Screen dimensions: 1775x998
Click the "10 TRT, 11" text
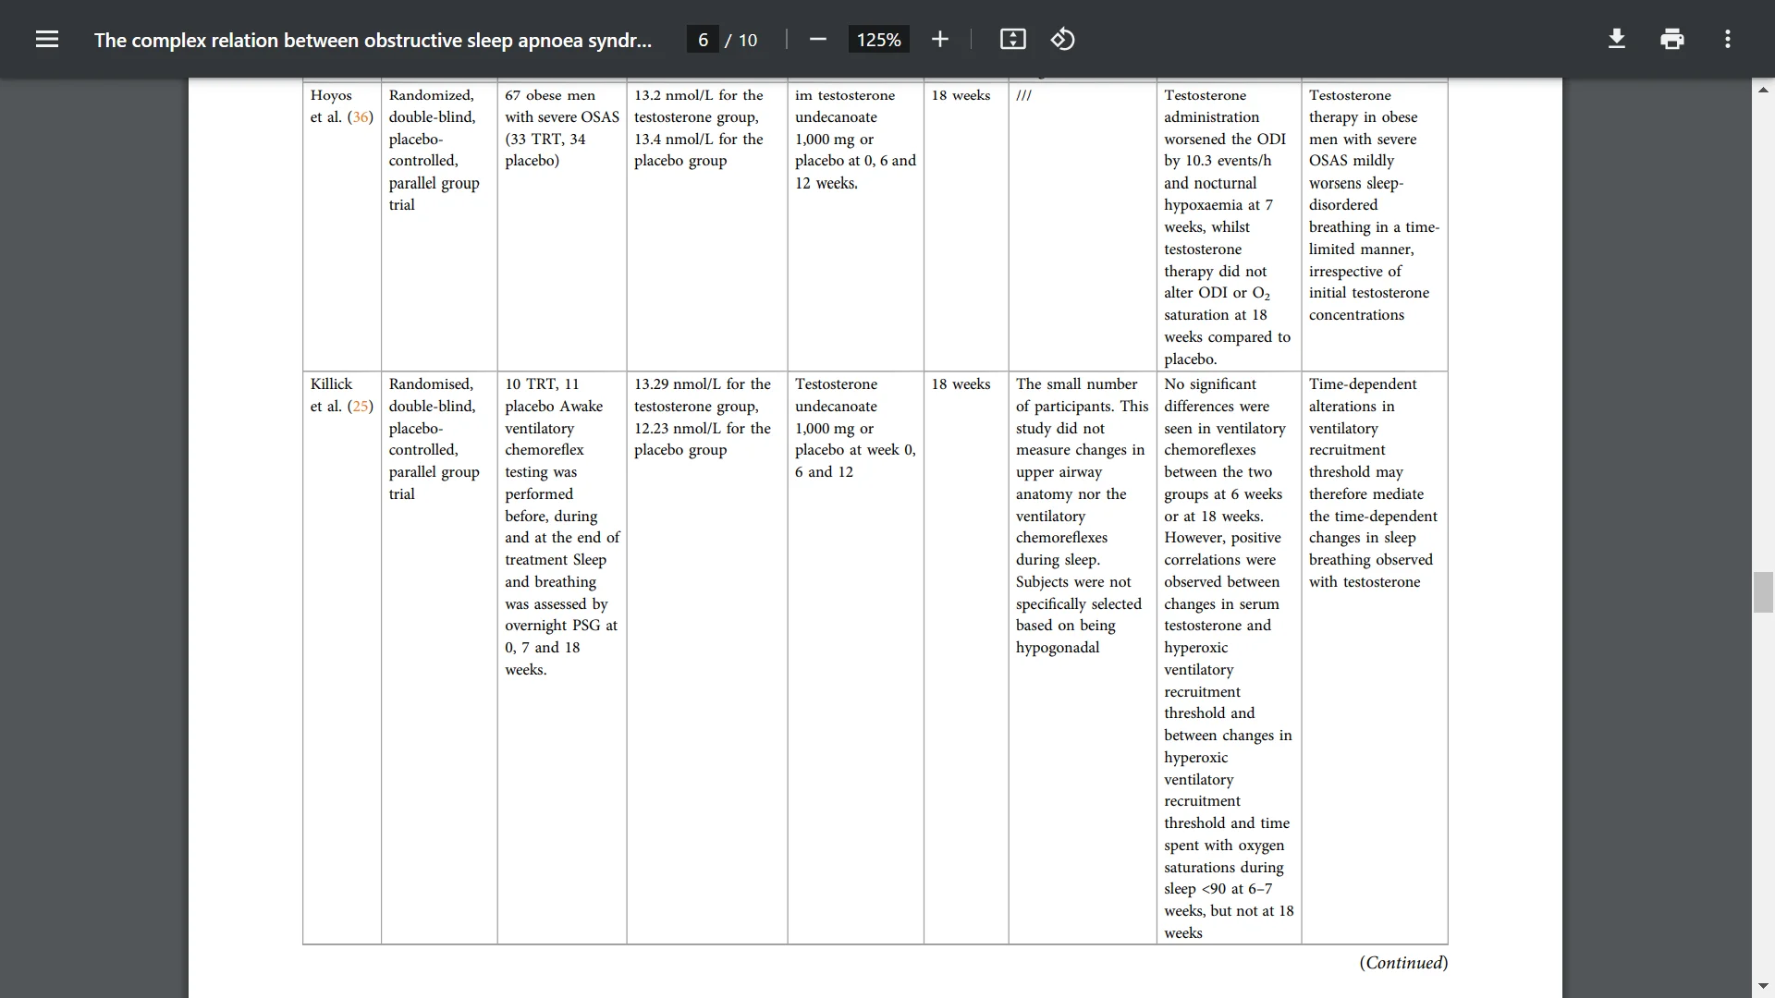point(542,384)
